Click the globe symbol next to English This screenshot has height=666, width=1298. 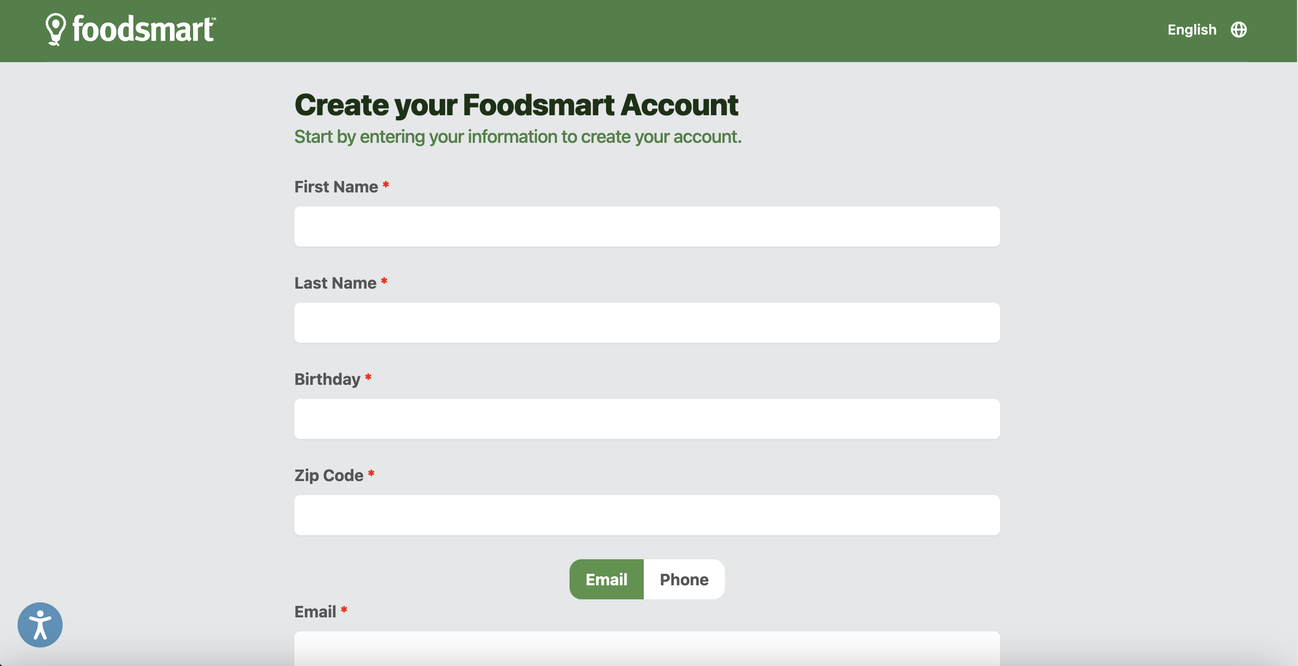tap(1238, 30)
